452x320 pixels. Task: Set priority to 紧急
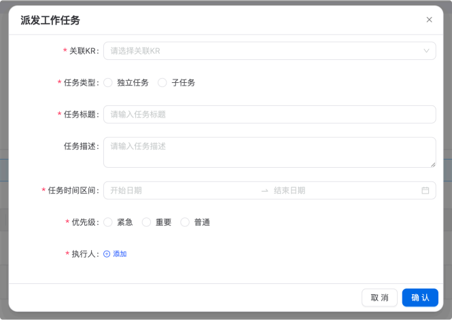(x=108, y=222)
